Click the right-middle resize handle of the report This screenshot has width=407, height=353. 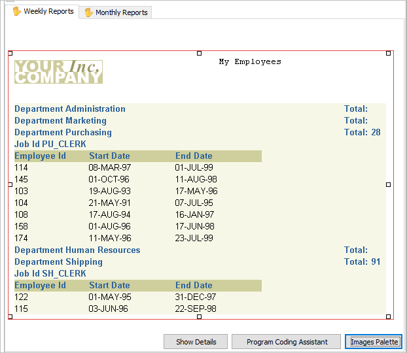point(388,185)
